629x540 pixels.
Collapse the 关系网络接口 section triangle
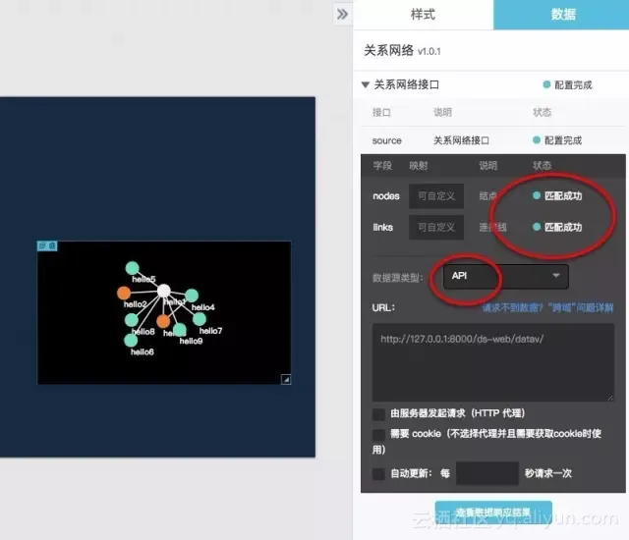[365, 84]
